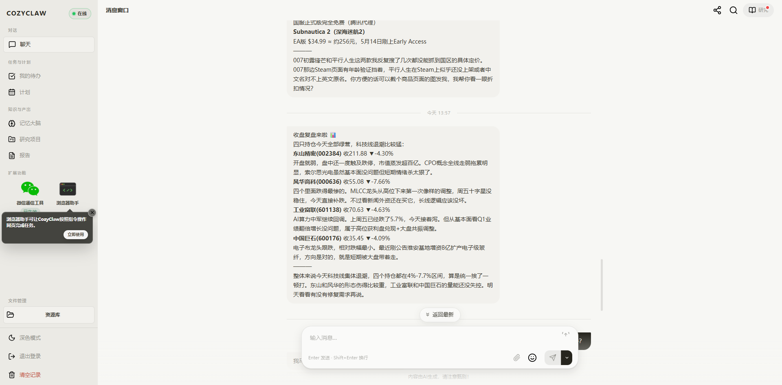Open the emoji picker smiley icon
Image resolution: width=782 pixels, height=385 pixels.
(x=532, y=358)
